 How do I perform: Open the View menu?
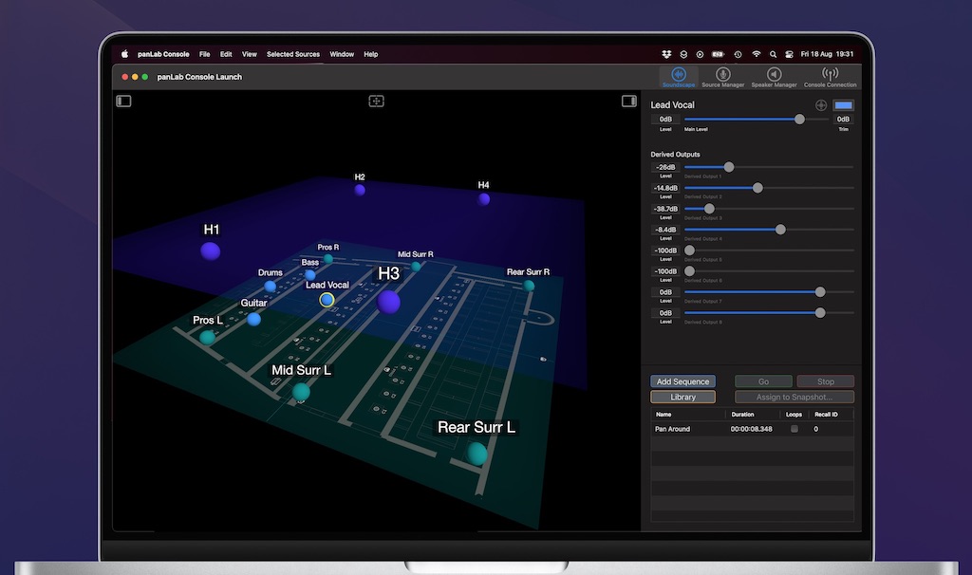point(249,54)
